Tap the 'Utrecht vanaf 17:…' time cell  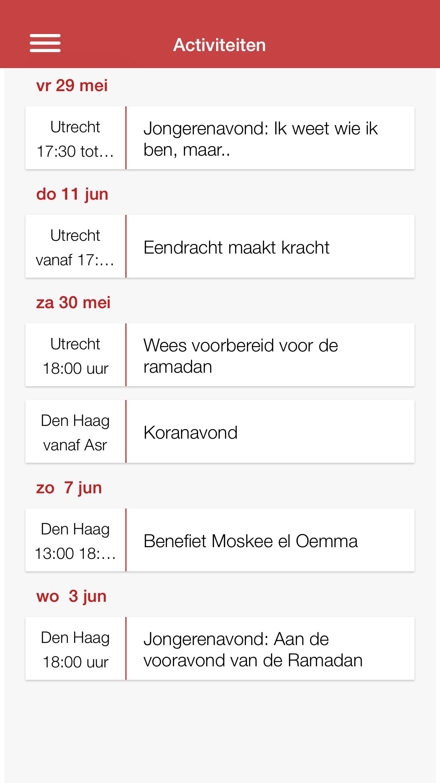click(x=75, y=247)
